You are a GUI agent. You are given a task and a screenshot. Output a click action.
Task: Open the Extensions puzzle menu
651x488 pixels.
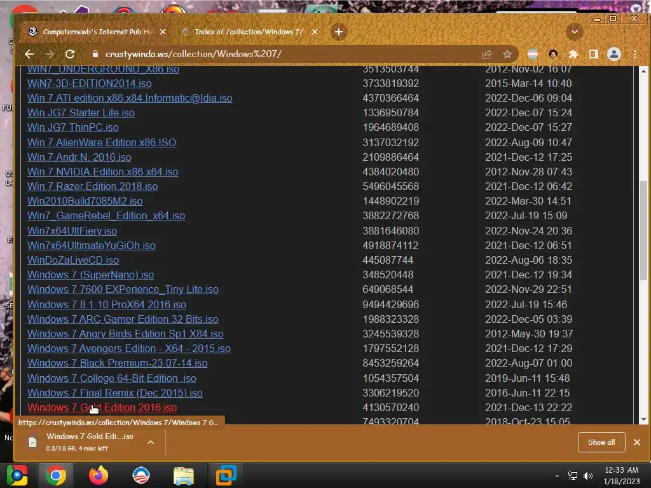pyautogui.click(x=573, y=55)
